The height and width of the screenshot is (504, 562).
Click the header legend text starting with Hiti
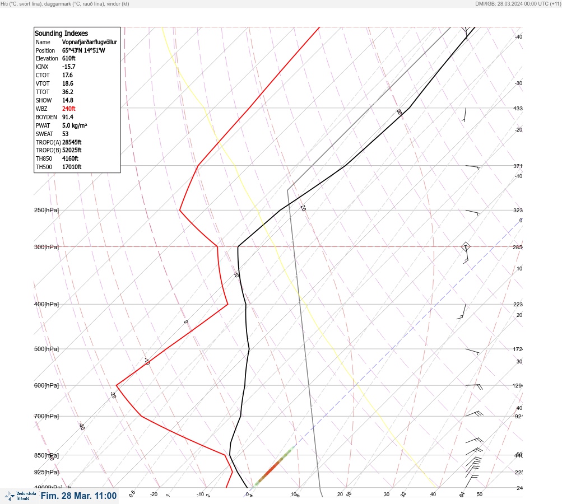65,4
